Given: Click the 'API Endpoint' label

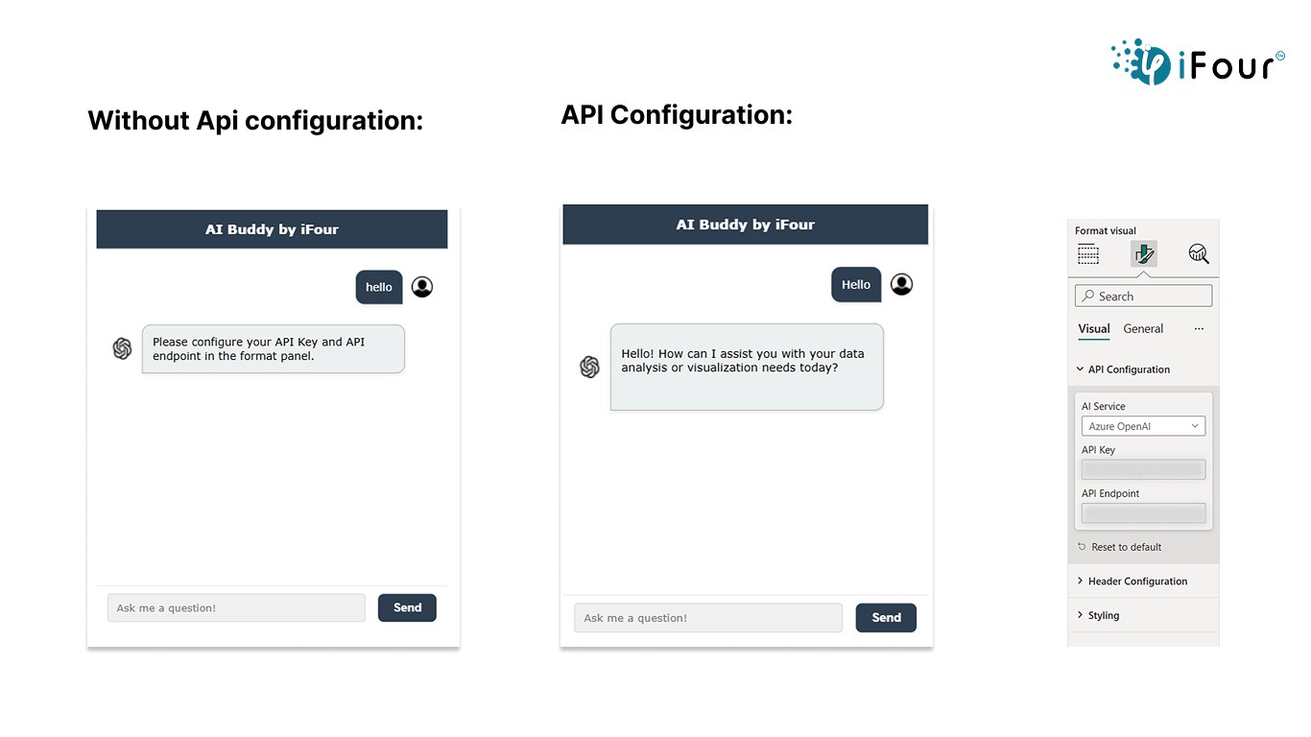Looking at the screenshot, I should tap(1110, 494).
